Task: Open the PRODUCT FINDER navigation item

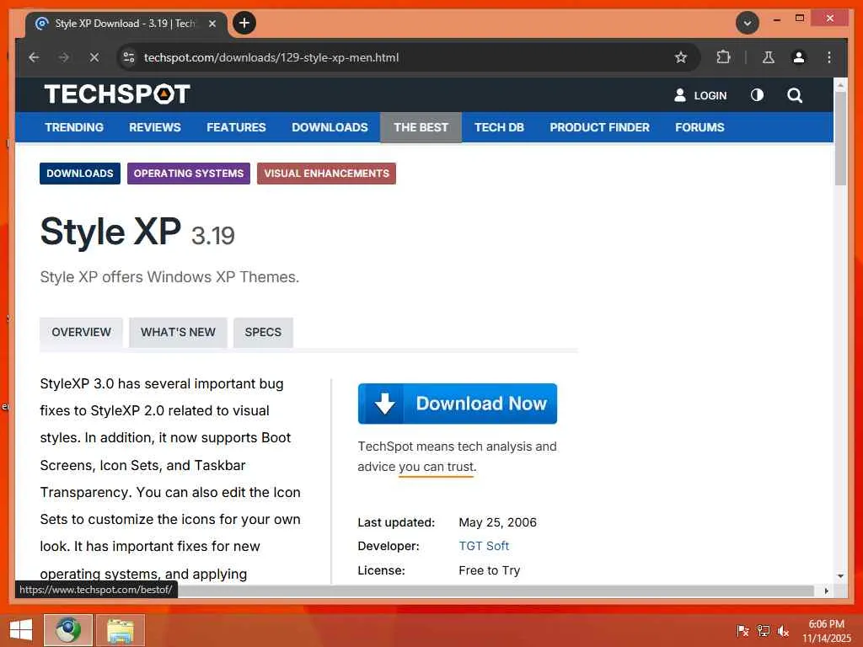Action: coord(599,128)
